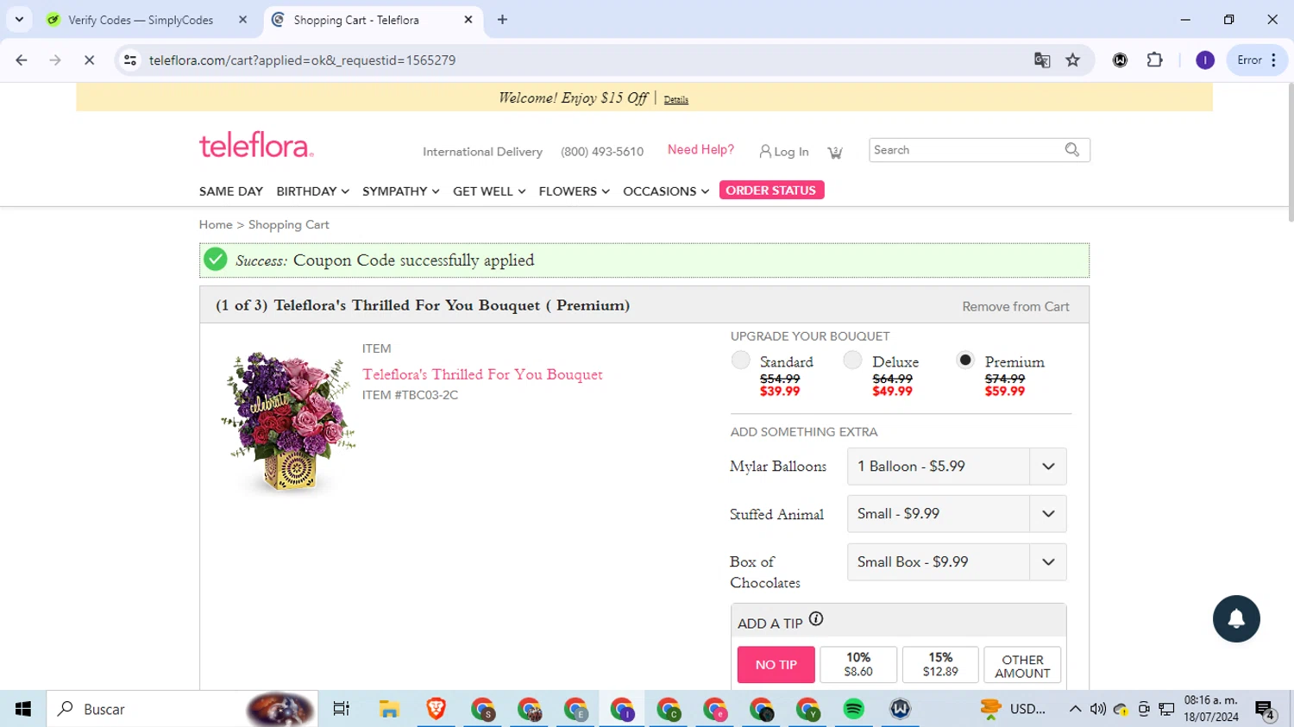Open Windows Start menu
1294x727 pixels.
tap(23, 709)
